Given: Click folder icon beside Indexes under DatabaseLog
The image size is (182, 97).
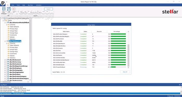Looking at the screenshot, I should click(x=8, y=56).
